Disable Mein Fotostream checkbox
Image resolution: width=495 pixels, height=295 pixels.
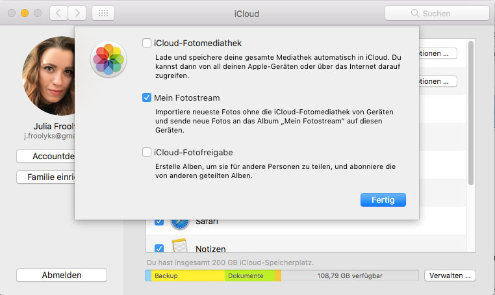[x=146, y=97]
